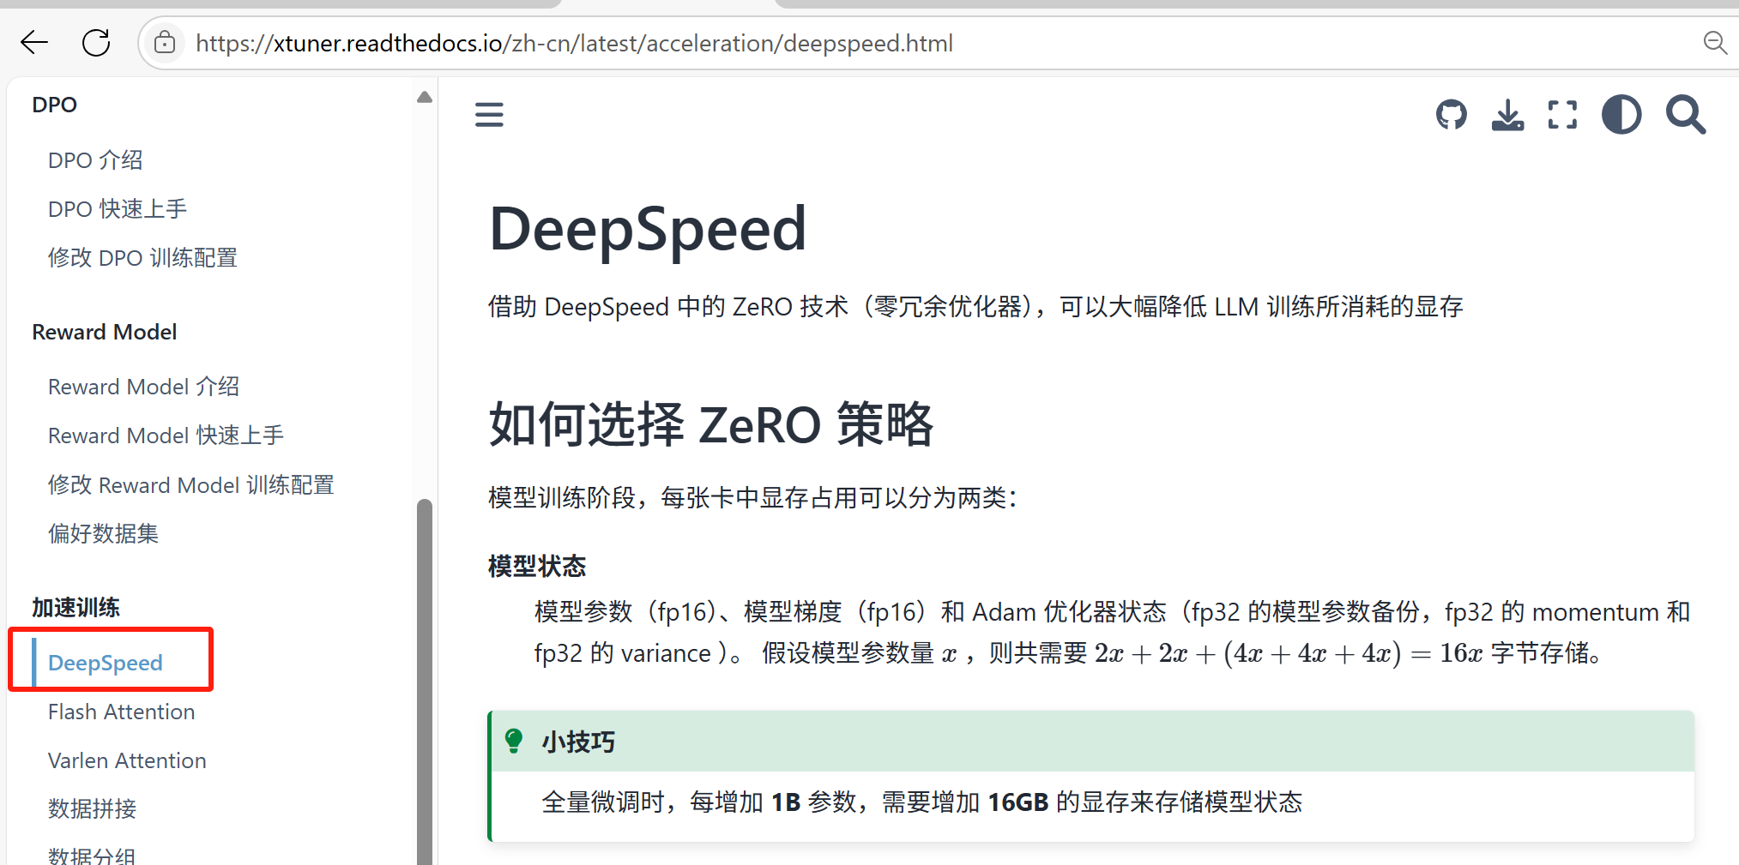Open Flash Attention sidebar link
The image size is (1739, 865).
click(121, 712)
